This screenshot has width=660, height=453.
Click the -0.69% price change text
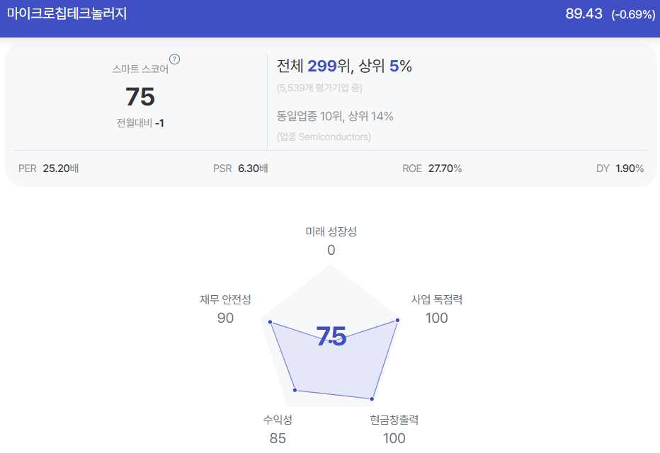633,14
